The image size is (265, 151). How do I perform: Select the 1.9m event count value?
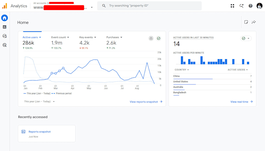pos(57,43)
